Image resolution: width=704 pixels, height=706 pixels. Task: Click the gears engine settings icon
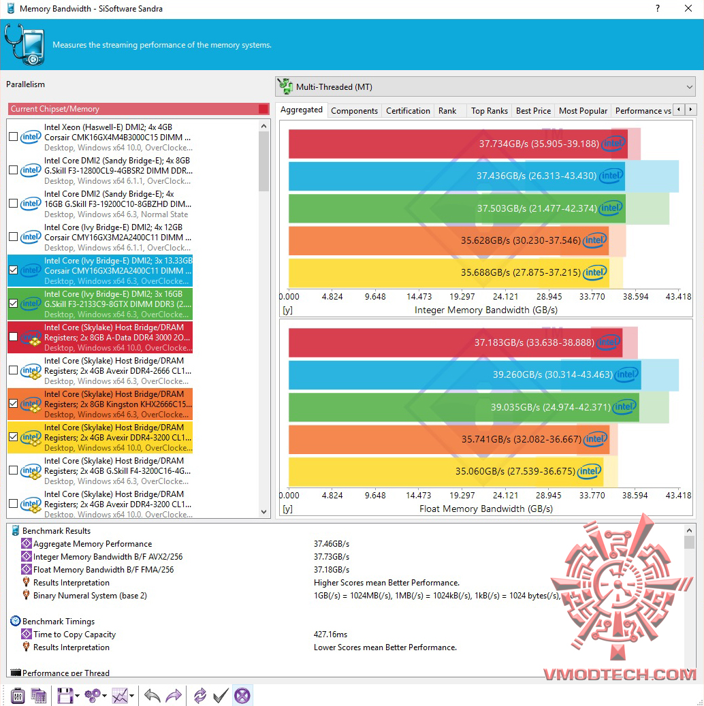point(93,696)
